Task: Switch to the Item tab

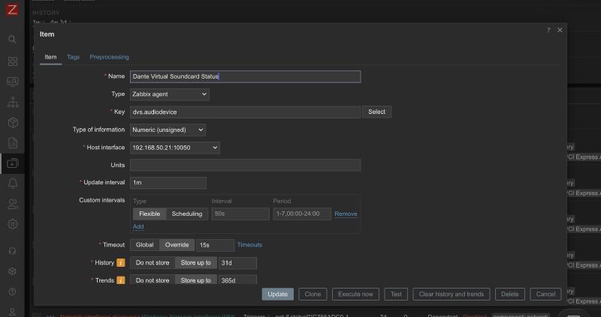Action: coord(50,57)
